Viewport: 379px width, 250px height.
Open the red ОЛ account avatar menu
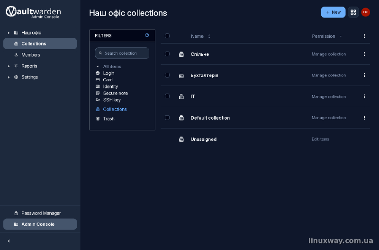click(365, 12)
